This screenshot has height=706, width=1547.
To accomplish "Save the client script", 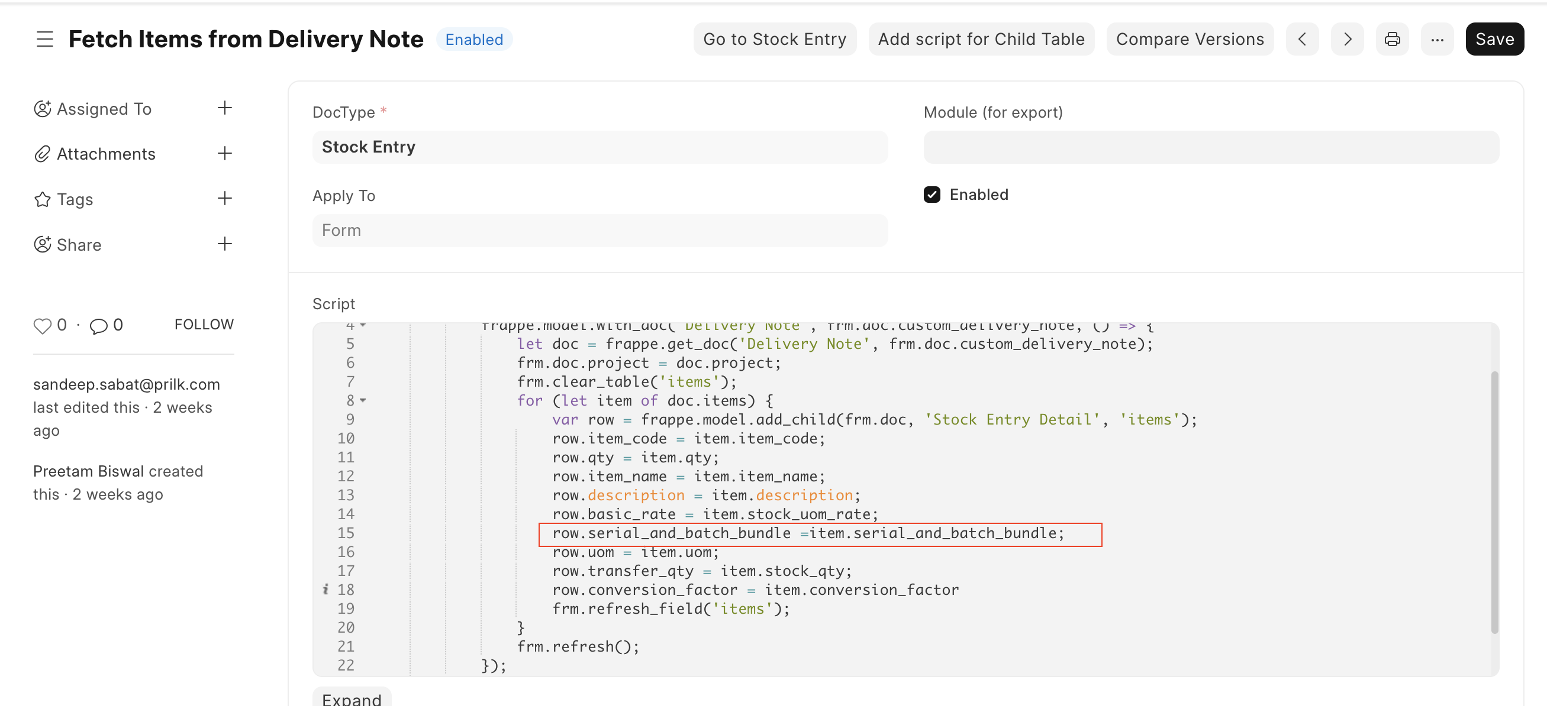I will [1495, 39].
